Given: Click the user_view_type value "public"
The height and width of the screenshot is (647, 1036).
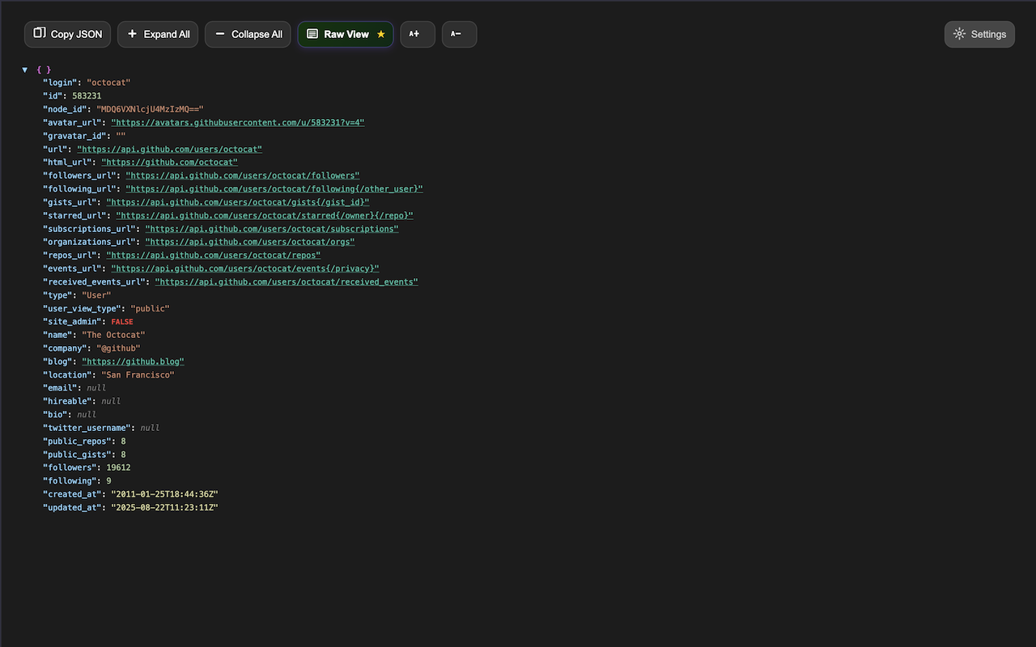Looking at the screenshot, I should (150, 308).
